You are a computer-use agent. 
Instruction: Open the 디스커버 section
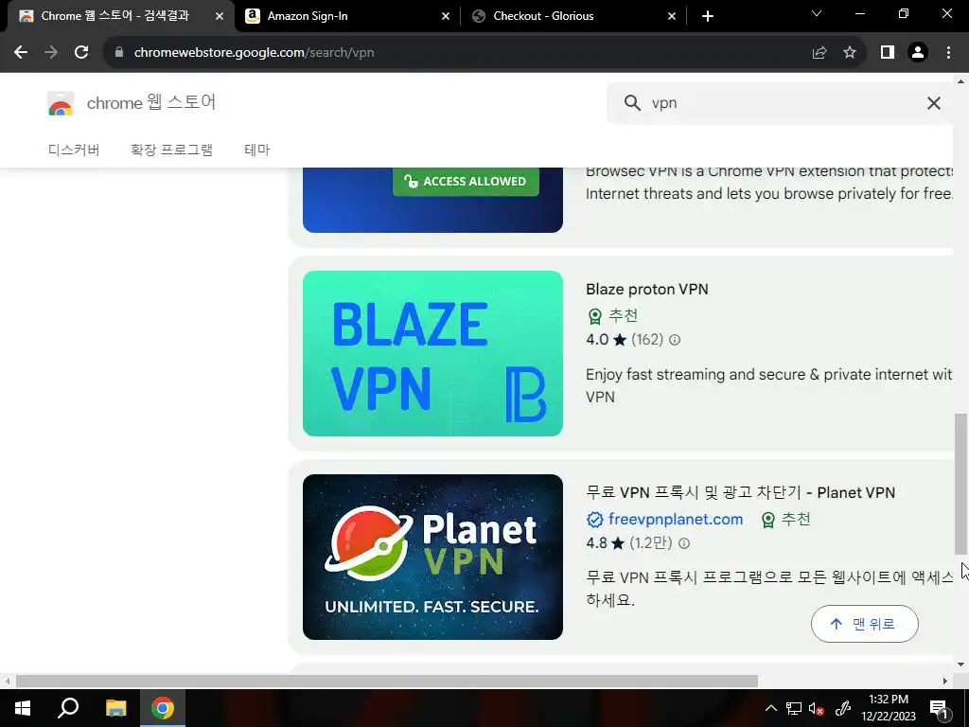coord(74,150)
